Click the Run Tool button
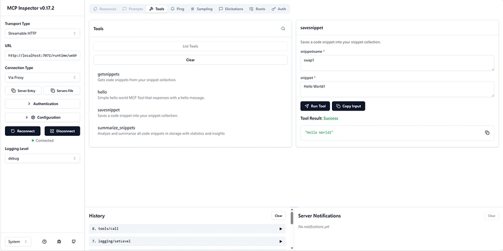 tap(315, 106)
